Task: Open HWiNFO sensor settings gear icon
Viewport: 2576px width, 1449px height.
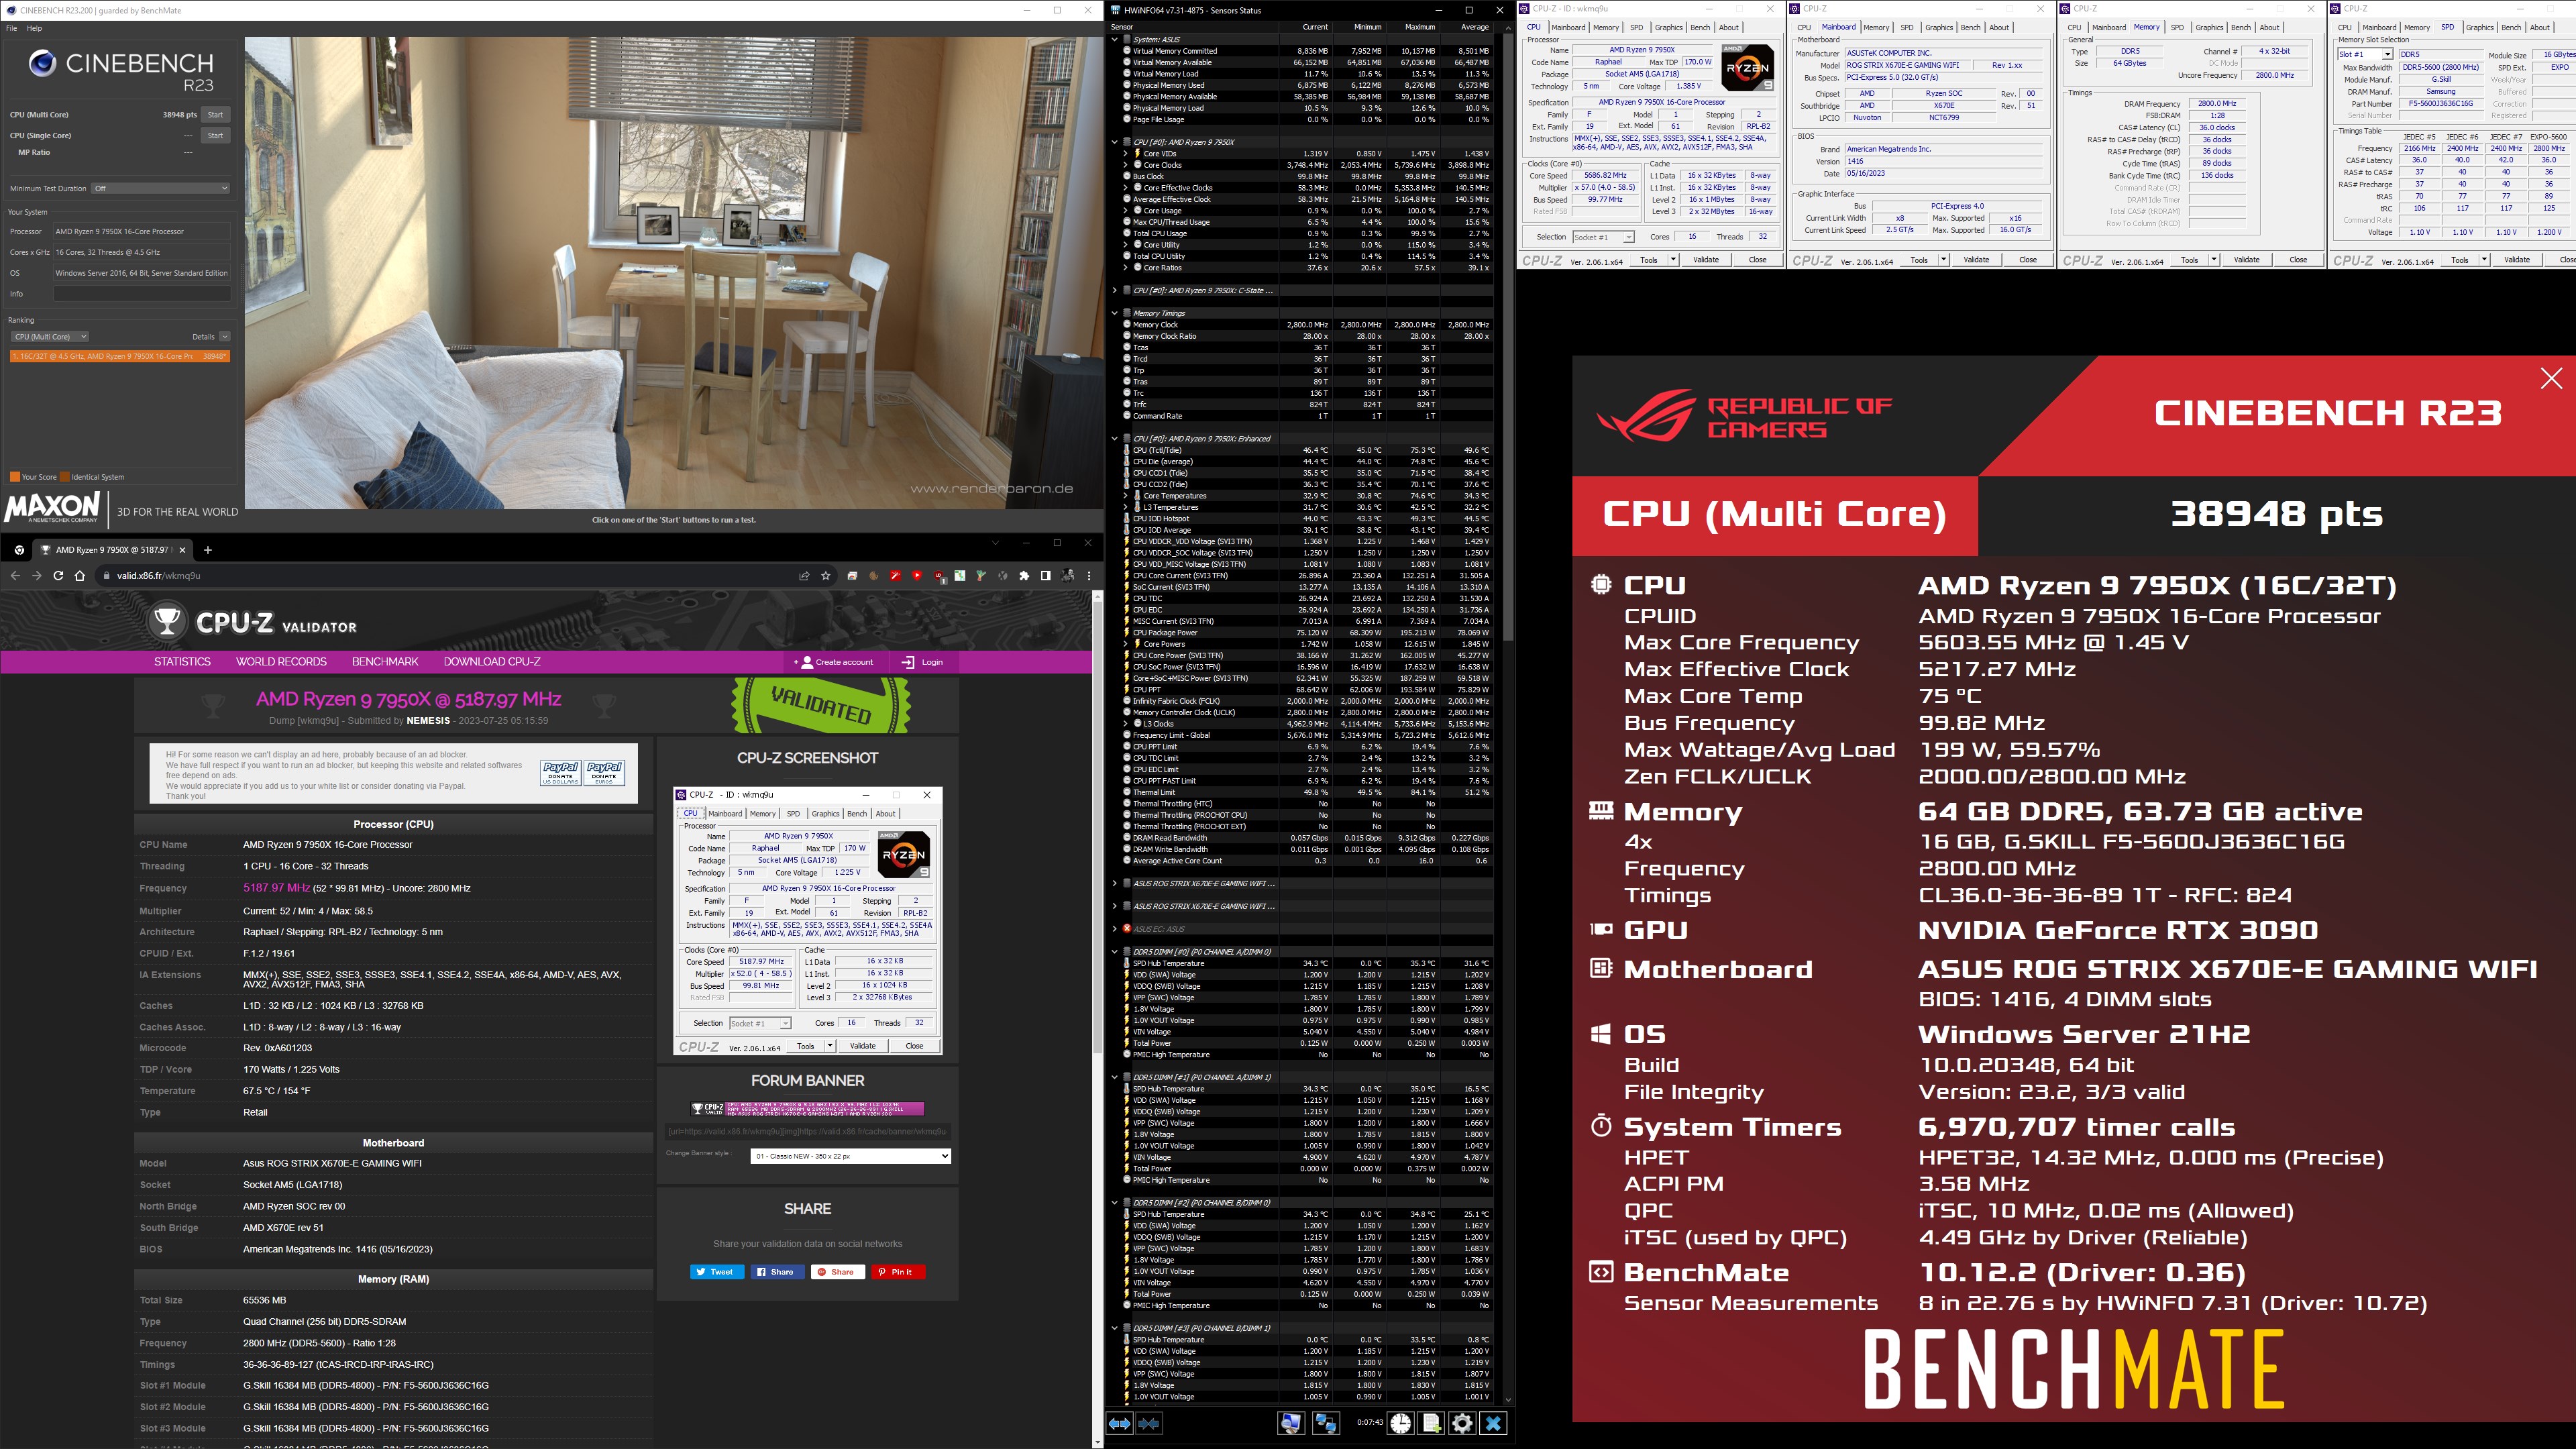Action: (x=1462, y=1423)
